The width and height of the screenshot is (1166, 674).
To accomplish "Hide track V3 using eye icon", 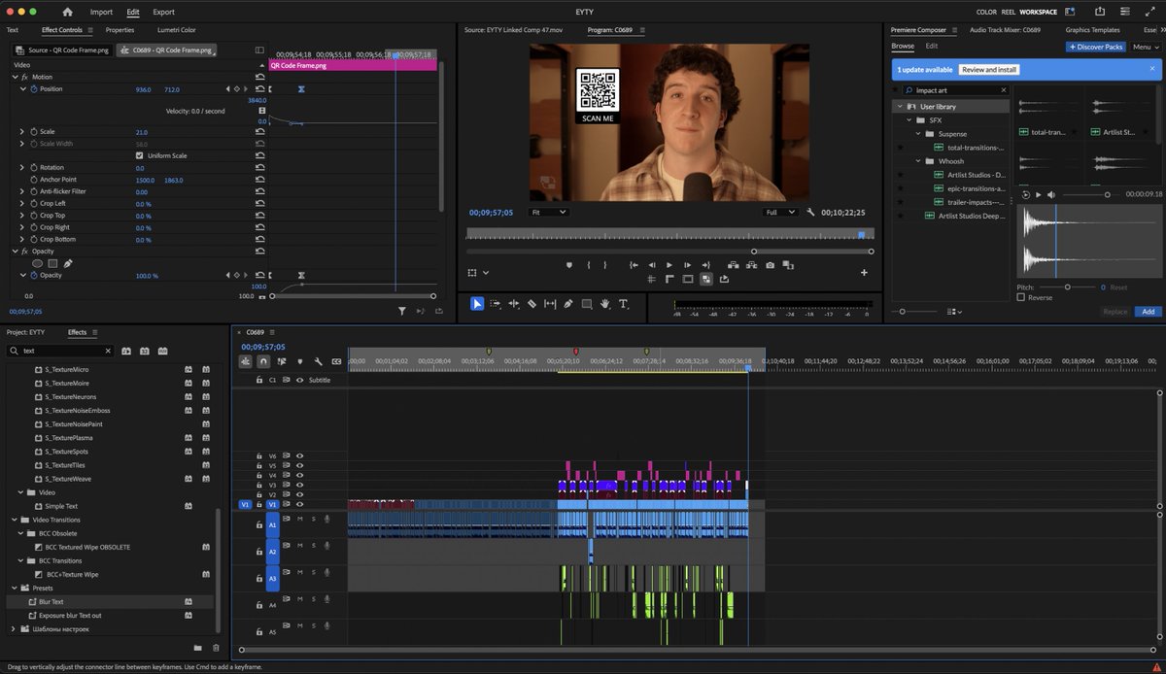I will pyautogui.click(x=299, y=485).
